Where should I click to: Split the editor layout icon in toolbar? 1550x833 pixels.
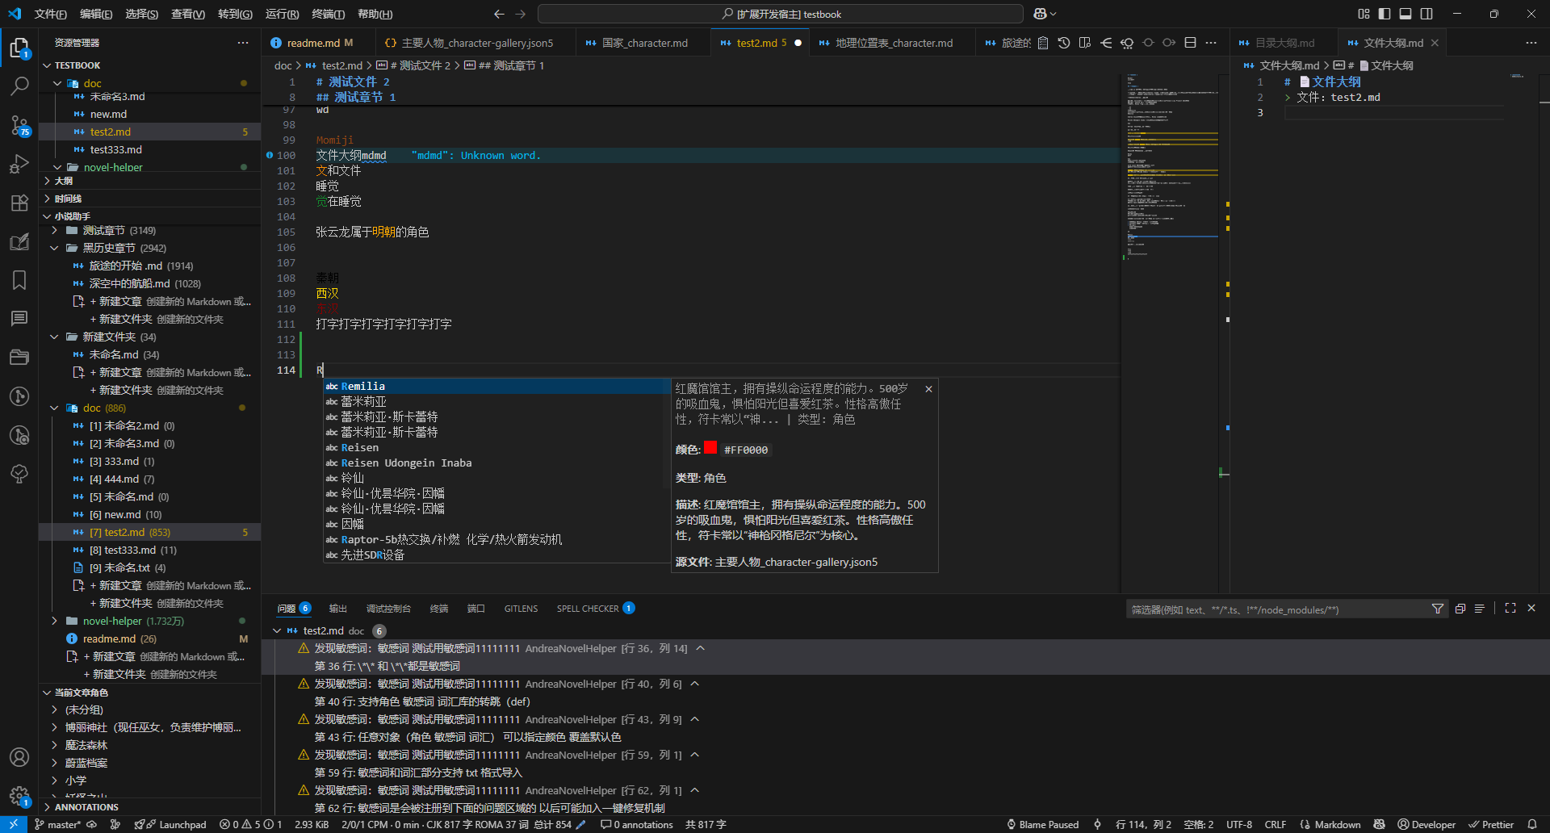1190,43
